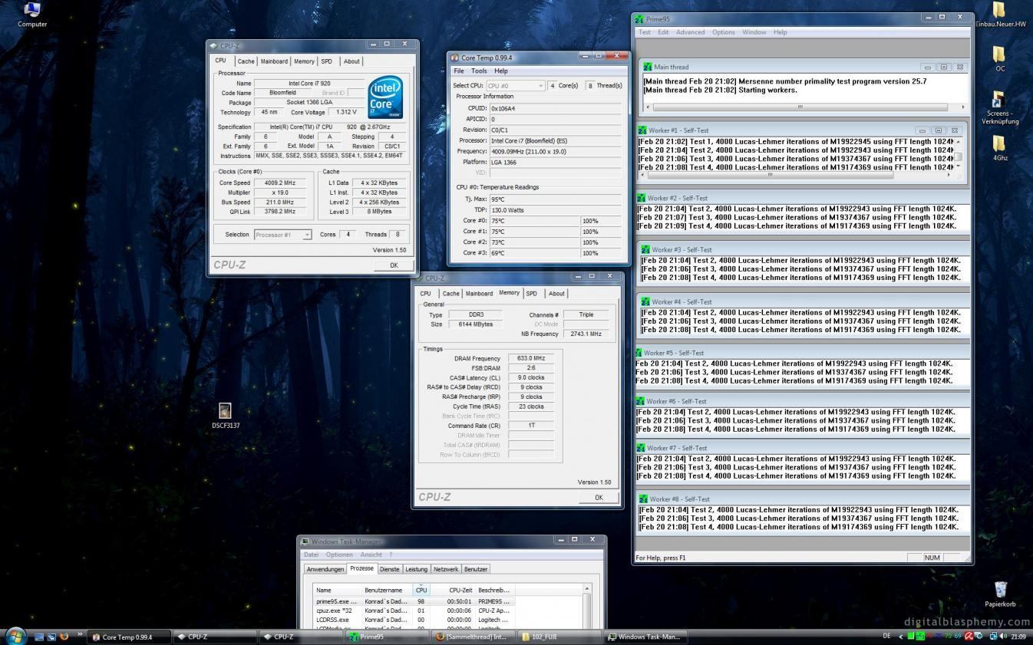Click the Prime95 icon in its title bar

point(639,18)
